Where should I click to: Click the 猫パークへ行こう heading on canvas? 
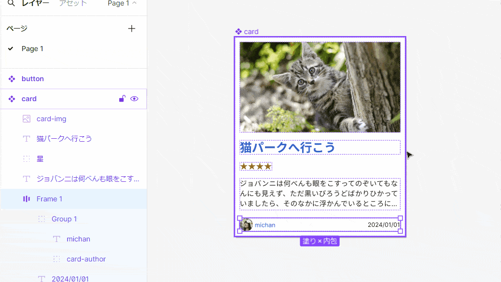pos(288,148)
